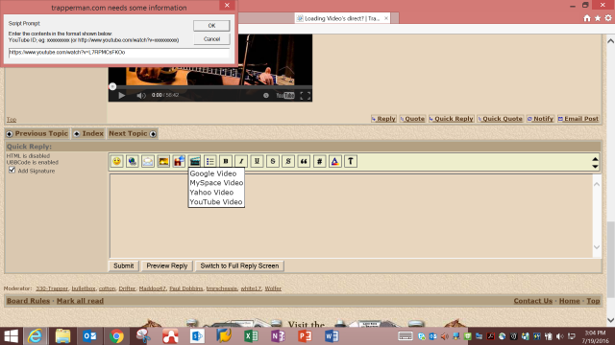
Task: Open the text color picker icon
Action: pyautogui.click(x=334, y=161)
